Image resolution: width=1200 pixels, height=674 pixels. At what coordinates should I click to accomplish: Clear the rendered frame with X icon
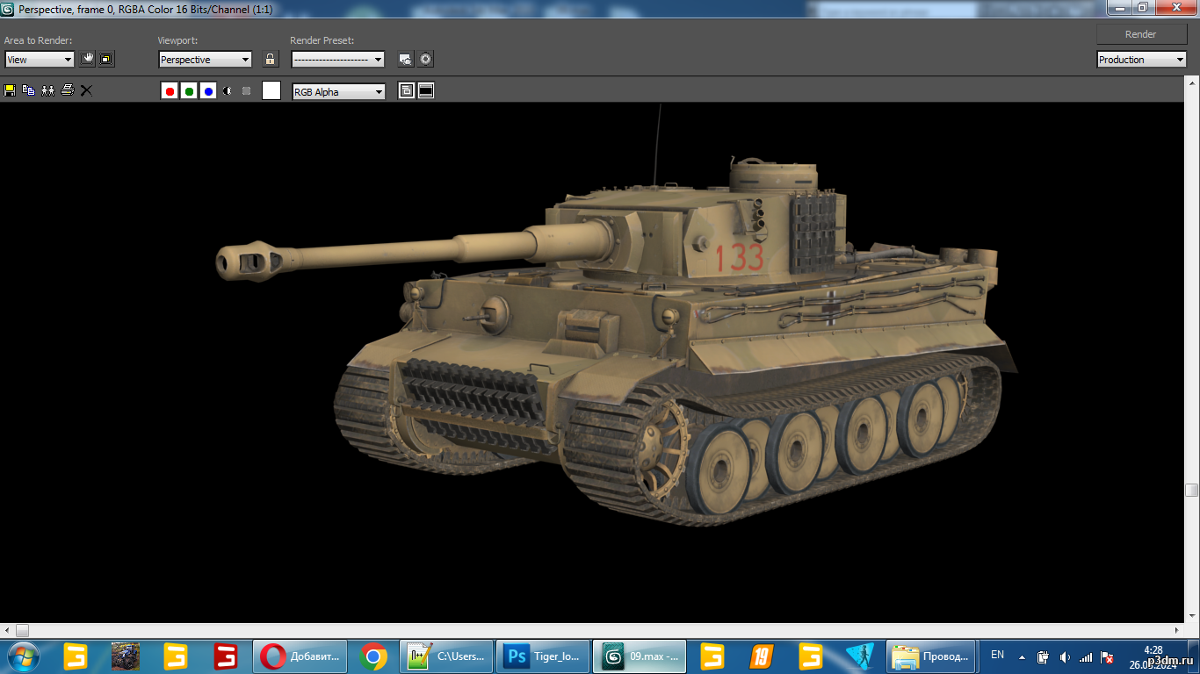pyautogui.click(x=86, y=90)
